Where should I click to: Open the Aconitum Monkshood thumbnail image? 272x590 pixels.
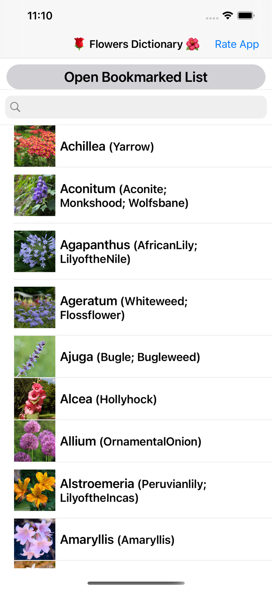[x=35, y=195]
